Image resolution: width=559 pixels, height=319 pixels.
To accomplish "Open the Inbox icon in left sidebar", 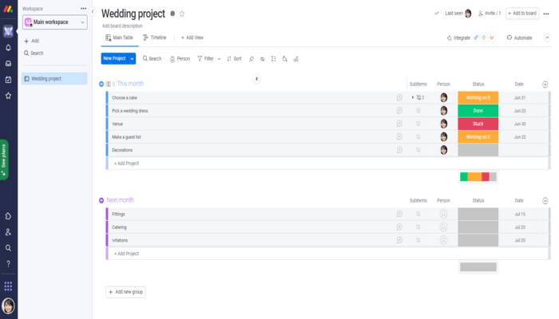I will pos(8,64).
